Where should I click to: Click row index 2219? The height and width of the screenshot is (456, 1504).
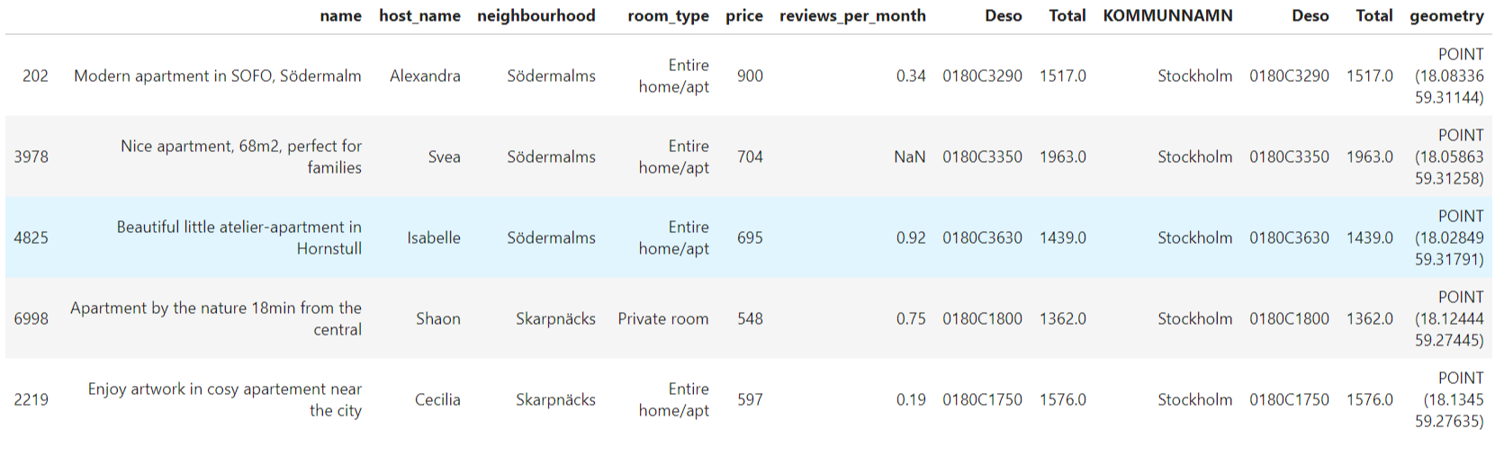point(32,399)
